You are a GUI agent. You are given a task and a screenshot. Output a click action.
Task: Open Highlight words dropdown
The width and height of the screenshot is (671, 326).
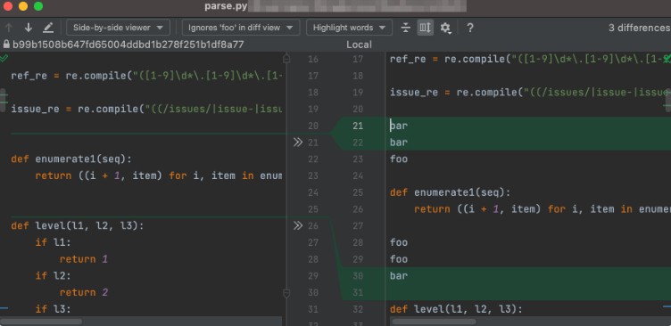[x=349, y=28]
